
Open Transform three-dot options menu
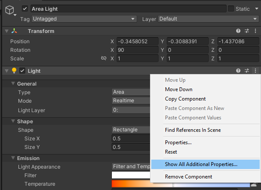[x=255, y=31]
